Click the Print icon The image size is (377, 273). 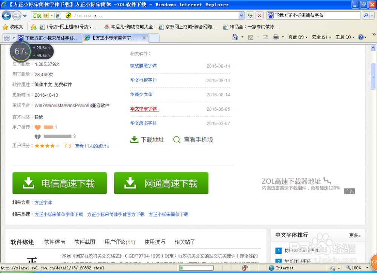click(x=276, y=37)
